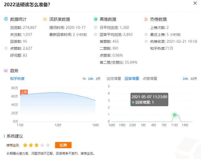Set increment chart to 24h
201x159 pixels.
tap(185, 79)
